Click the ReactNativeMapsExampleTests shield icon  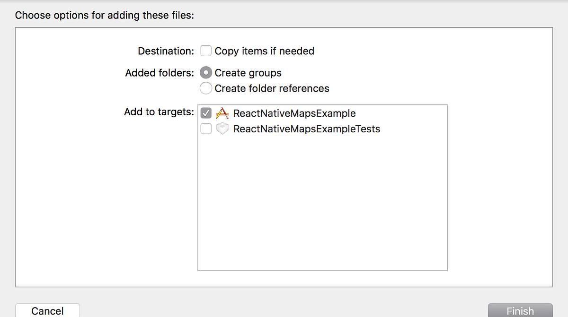pyautogui.click(x=222, y=129)
